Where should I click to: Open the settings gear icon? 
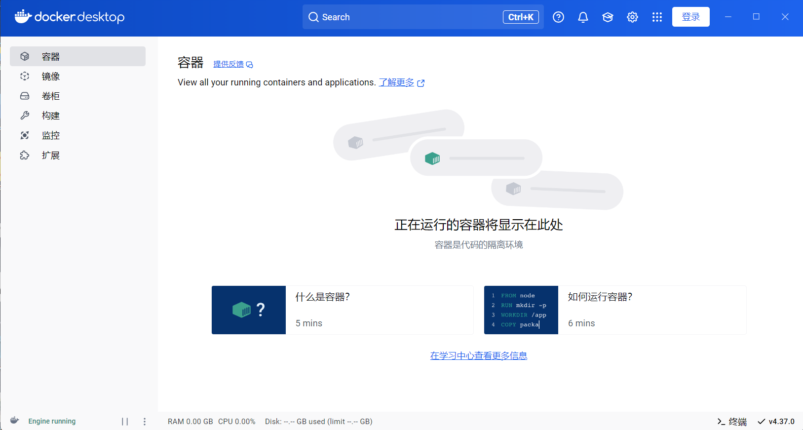632,17
